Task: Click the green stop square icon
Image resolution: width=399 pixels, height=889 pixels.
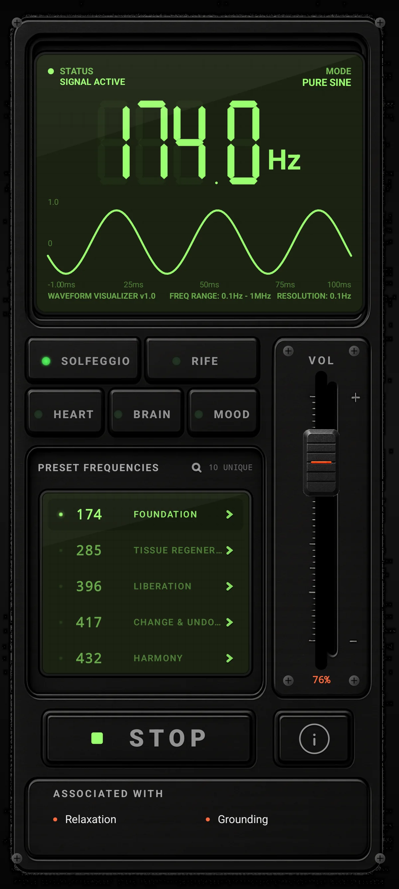Action: click(97, 738)
